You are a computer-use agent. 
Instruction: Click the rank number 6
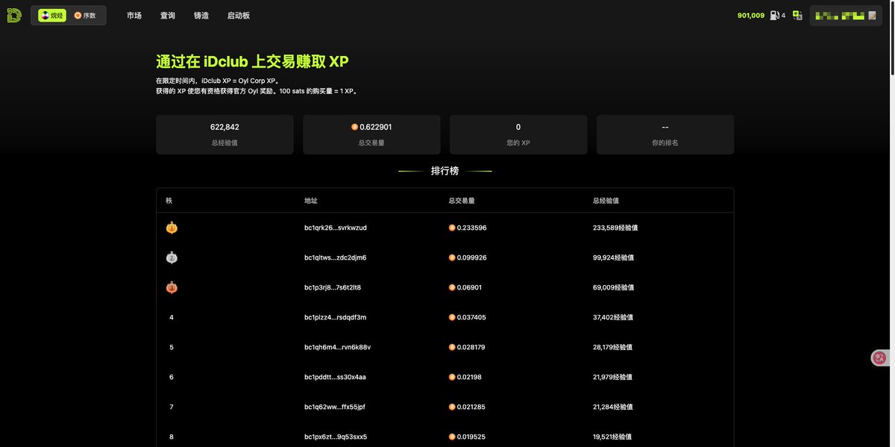172,377
